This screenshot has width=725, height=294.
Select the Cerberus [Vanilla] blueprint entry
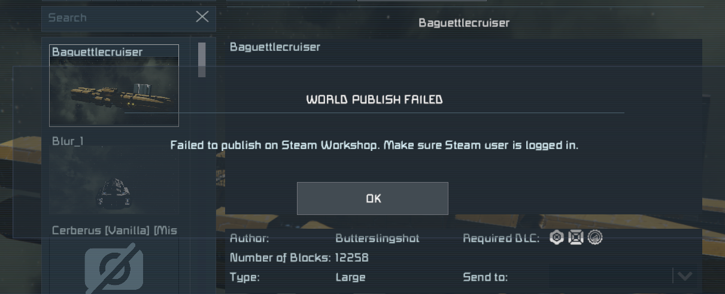(x=114, y=231)
